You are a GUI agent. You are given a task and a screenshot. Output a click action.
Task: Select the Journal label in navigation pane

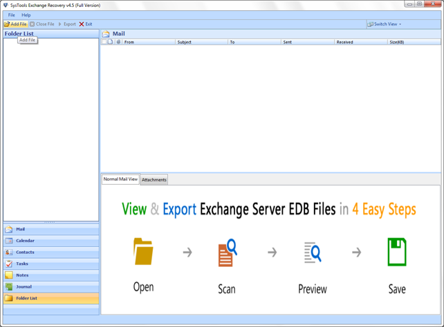click(x=24, y=287)
